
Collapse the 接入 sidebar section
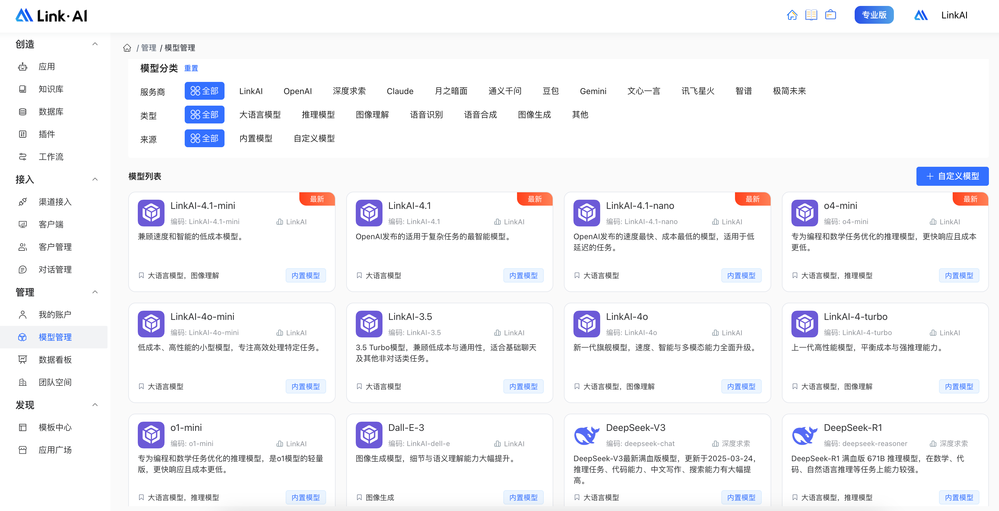95,179
